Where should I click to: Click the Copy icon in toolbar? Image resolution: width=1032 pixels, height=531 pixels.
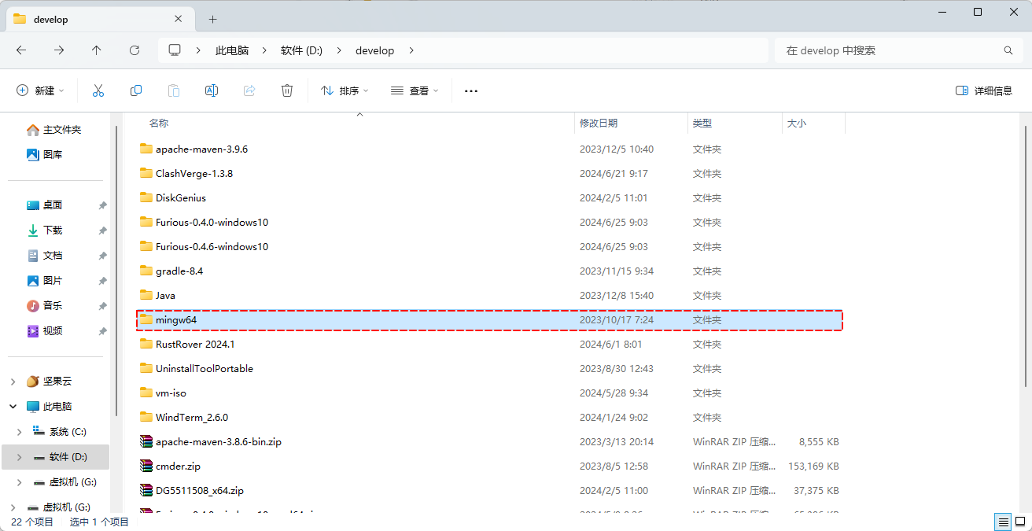tap(136, 90)
